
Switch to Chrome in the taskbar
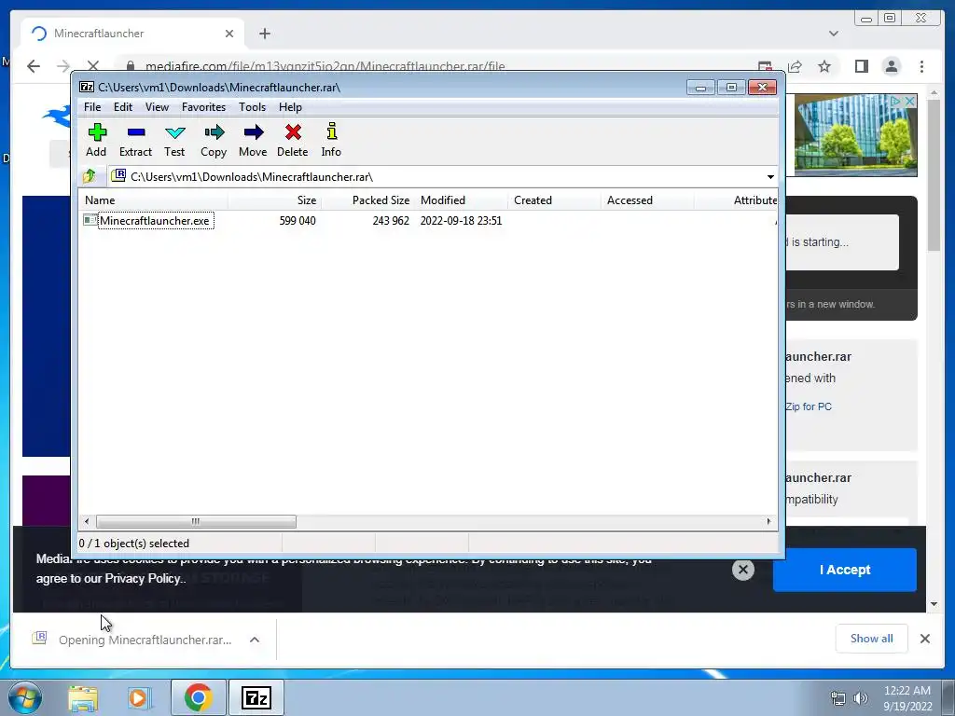click(x=199, y=697)
